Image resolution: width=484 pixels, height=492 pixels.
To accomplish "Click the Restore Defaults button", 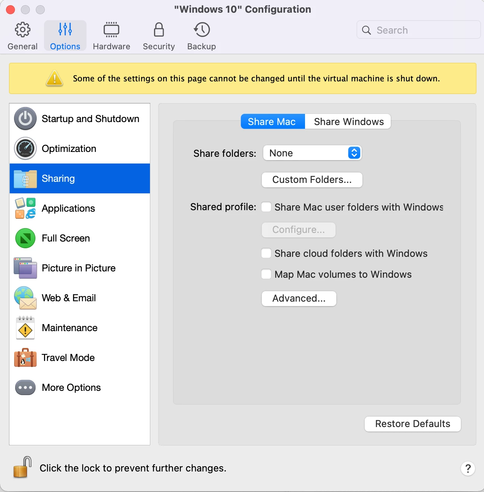I will 413,424.
